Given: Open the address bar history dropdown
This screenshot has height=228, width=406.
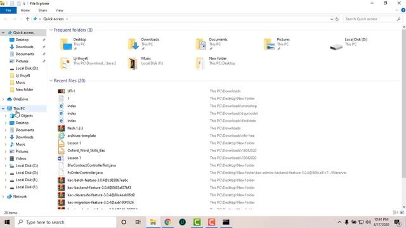Looking at the screenshot, I should pyautogui.click(x=332, y=19).
